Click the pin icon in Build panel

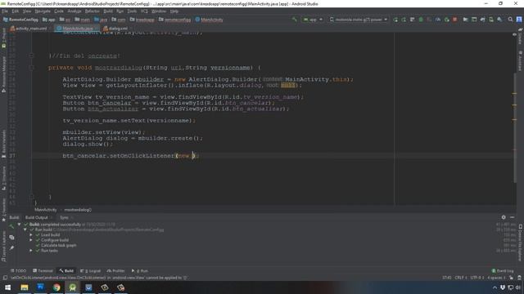(11, 247)
